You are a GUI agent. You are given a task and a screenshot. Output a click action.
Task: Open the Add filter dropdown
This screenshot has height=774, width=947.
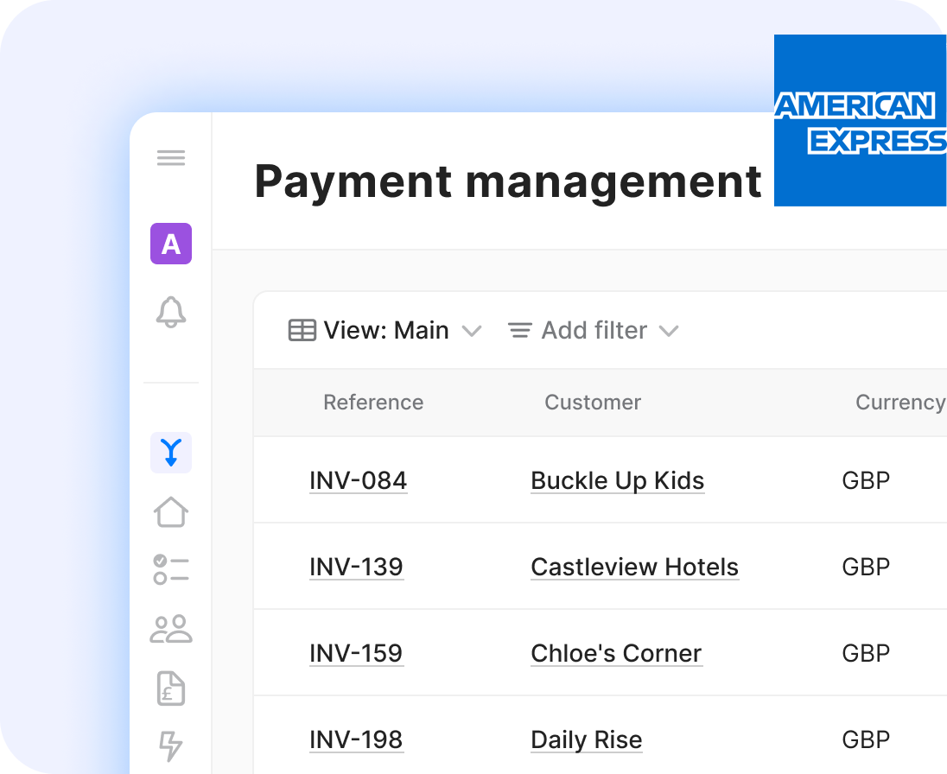593,331
